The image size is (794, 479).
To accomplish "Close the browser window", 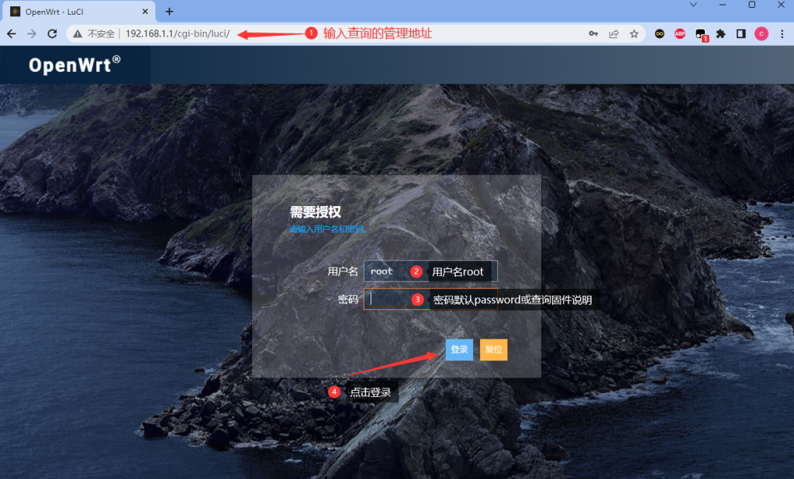I will (781, 5).
